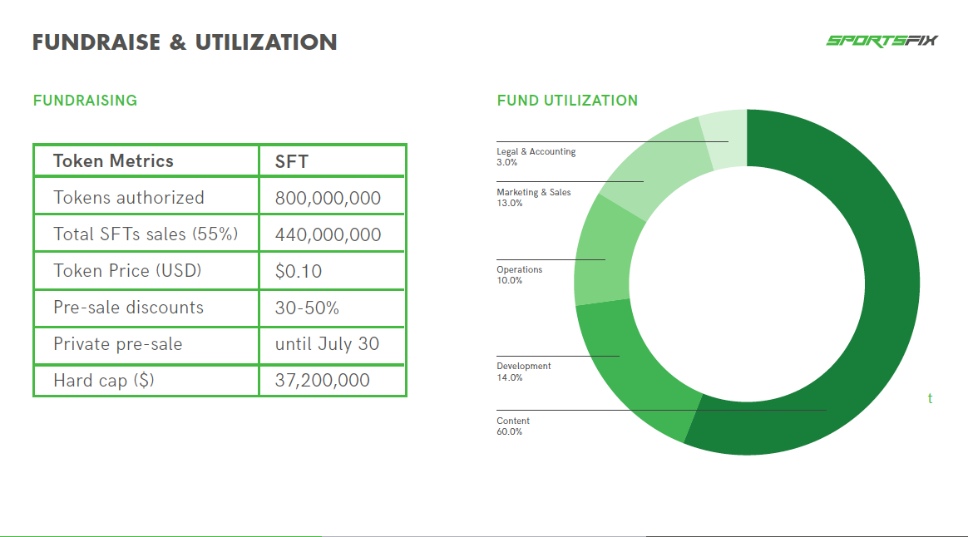Click the Marketing & Sales 13.0% label
The width and height of the screenshot is (968, 537).
click(x=533, y=198)
